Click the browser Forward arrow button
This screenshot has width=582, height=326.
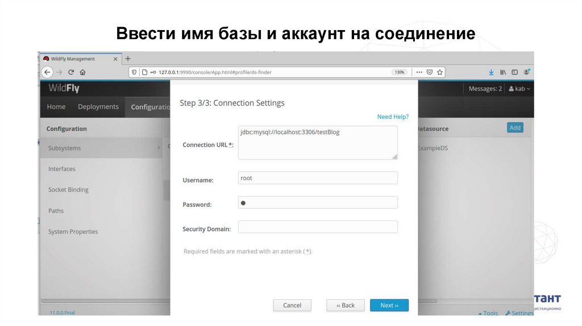(59, 72)
